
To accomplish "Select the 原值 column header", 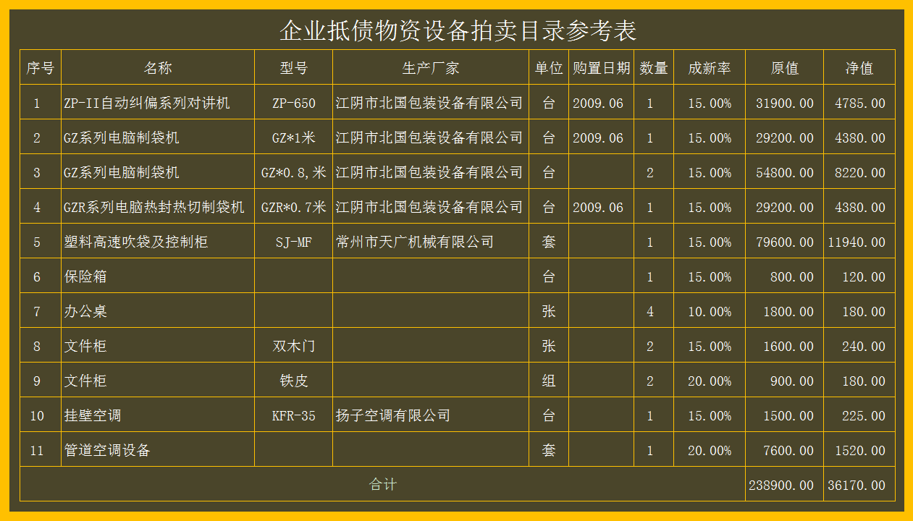I will 783,68.
